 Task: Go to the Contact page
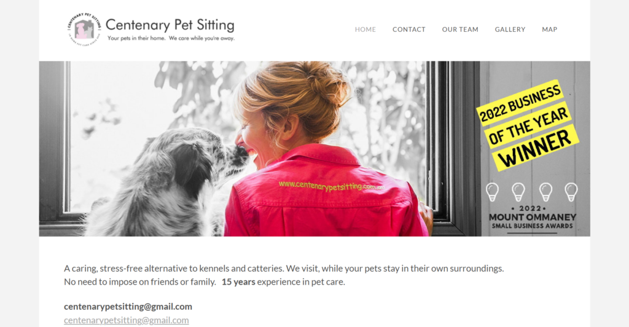click(x=408, y=30)
